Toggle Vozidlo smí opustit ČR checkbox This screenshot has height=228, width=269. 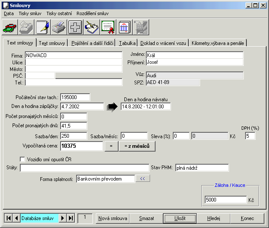pos(22,160)
